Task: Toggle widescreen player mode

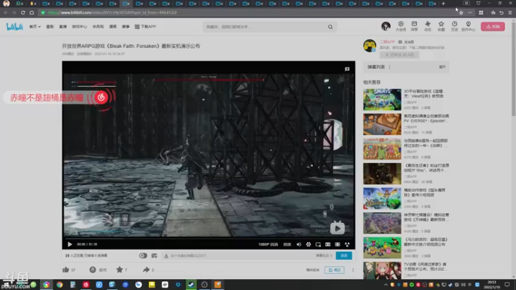Action: tap(328, 244)
